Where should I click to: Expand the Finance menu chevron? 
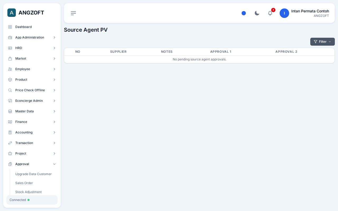coord(54,122)
